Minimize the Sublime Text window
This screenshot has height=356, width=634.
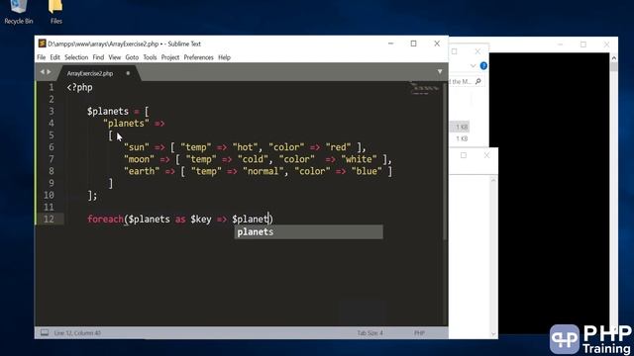pos(390,44)
